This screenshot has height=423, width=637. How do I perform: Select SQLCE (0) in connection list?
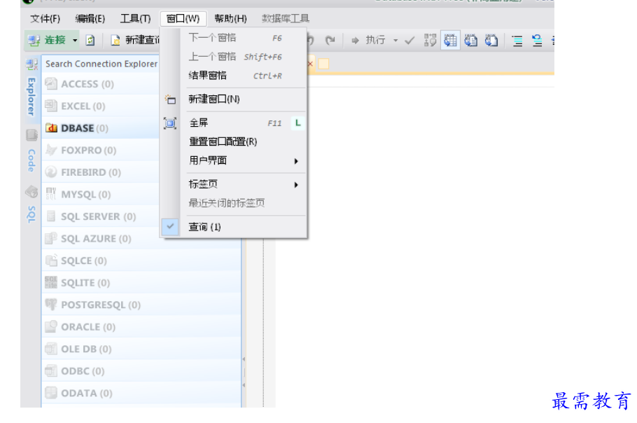(x=141, y=261)
